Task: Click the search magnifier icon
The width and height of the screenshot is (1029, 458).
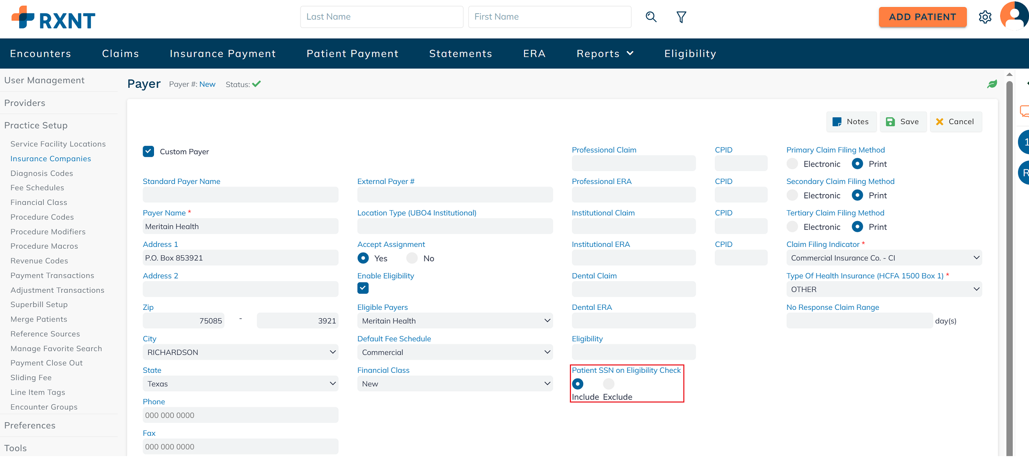Action: click(x=651, y=17)
